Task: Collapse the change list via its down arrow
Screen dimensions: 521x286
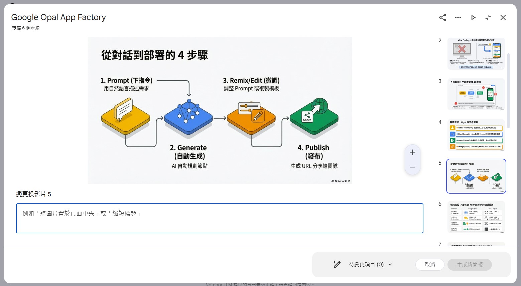Action: pos(390,264)
